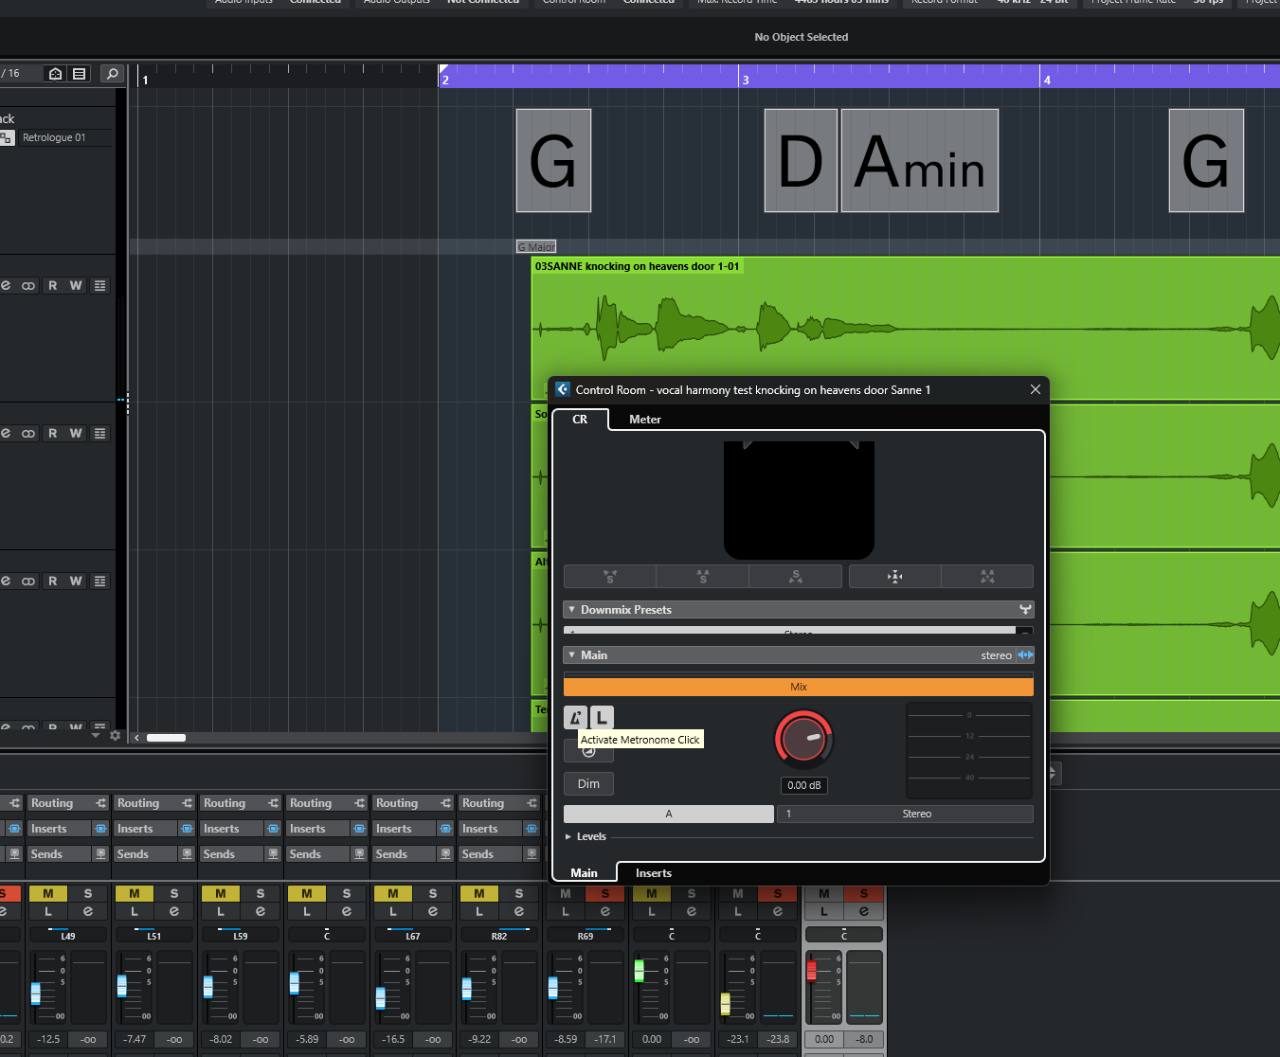Click the orange Mix source button
Image resolution: width=1280 pixels, height=1057 pixels.
(799, 687)
